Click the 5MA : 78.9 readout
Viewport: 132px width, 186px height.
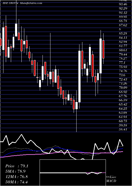15,171
